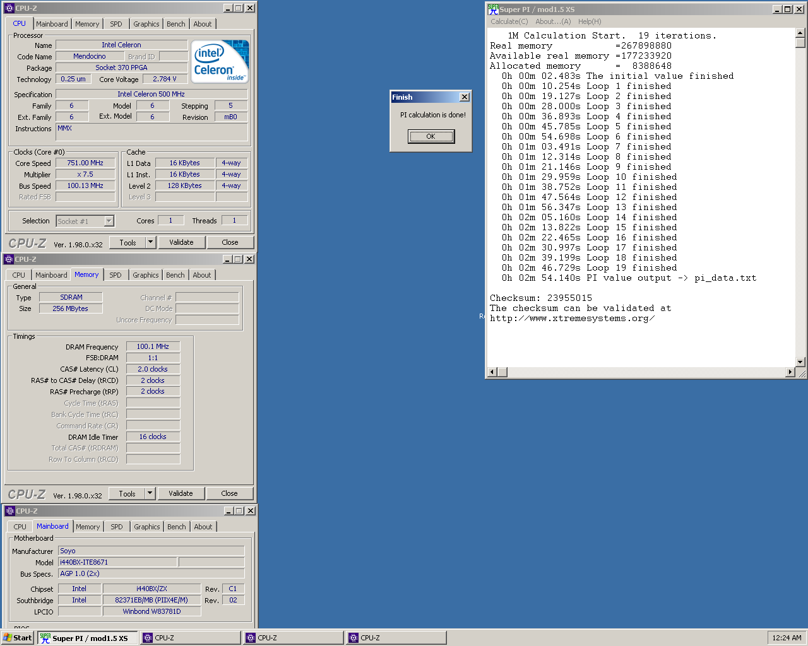Screen dimensions: 808x646
Task: Open Tools dropdown arrow in the top CPU-Z window
Action: (x=150, y=242)
